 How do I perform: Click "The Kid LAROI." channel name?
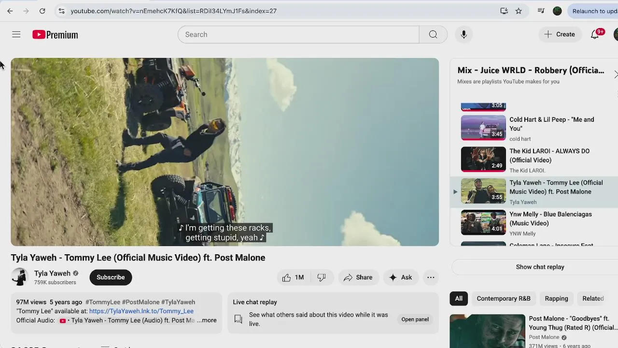[x=527, y=171]
